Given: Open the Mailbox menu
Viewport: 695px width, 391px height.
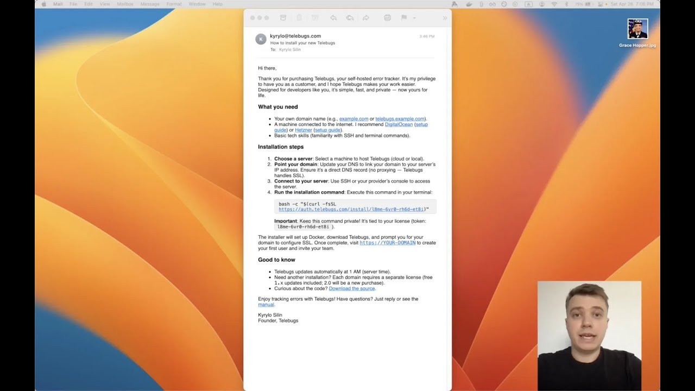Looking at the screenshot, I should tap(124, 4).
